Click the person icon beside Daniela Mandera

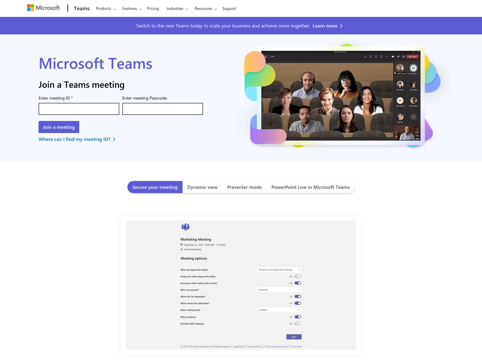(x=182, y=249)
